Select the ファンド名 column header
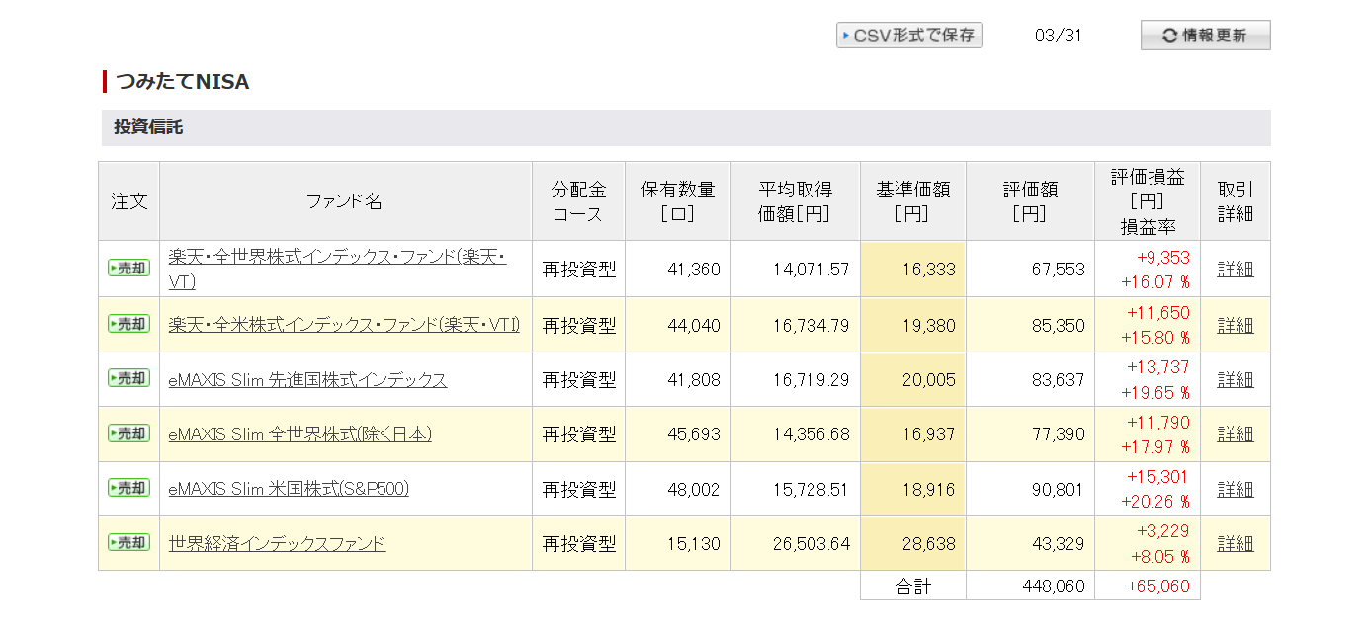The width and height of the screenshot is (1365, 625). pyautogui.click(x=346, y=201)
